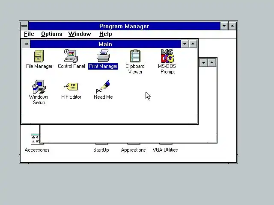Open Program Manager control menu box
This screenshot has width=274, height=205.
[x=24, y=26]
